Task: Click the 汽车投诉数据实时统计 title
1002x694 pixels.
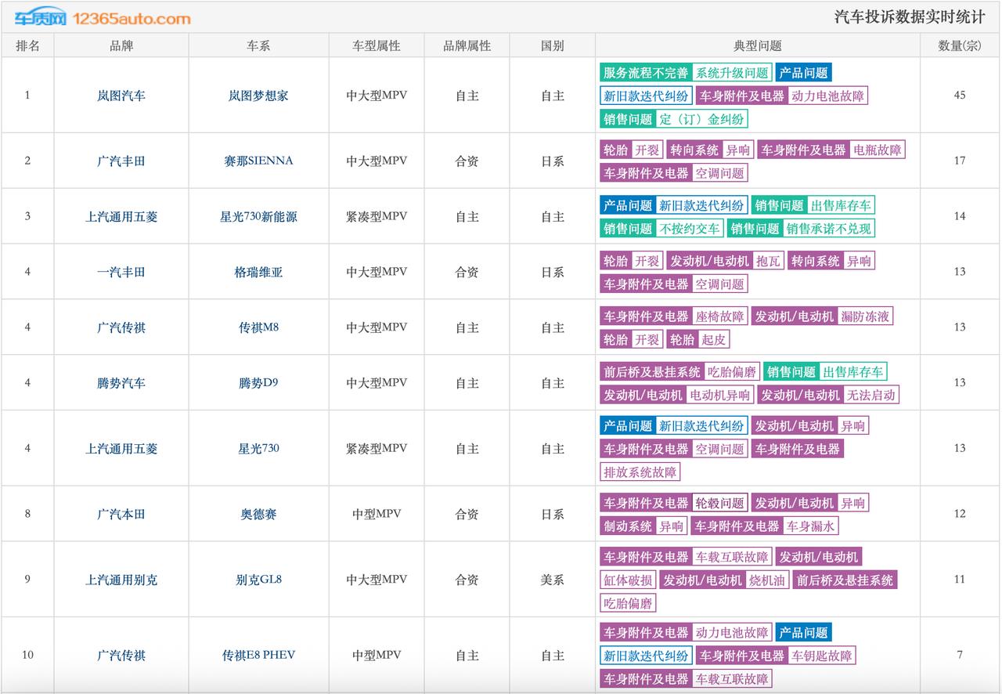Action: (910, 17)
